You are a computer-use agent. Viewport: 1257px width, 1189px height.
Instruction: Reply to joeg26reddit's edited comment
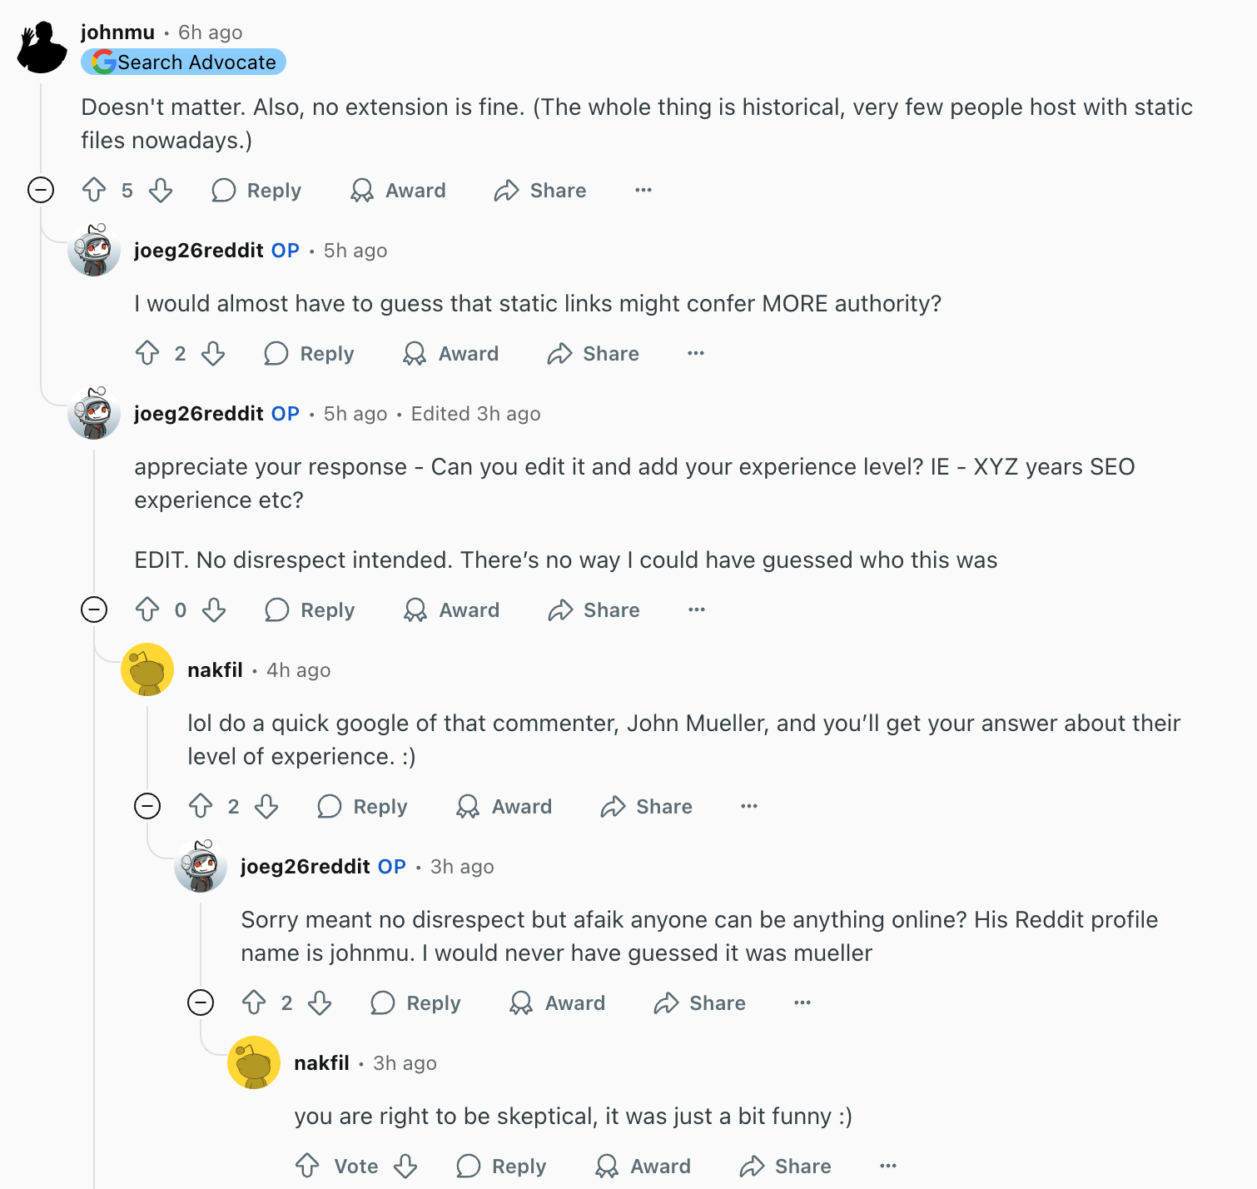pyautogui.click(x=309, y=609)
